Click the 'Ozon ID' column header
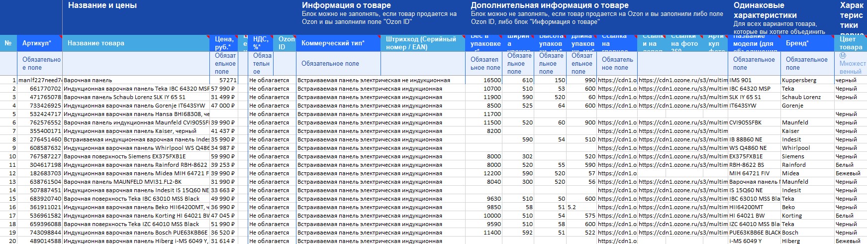 pos(285,43)
